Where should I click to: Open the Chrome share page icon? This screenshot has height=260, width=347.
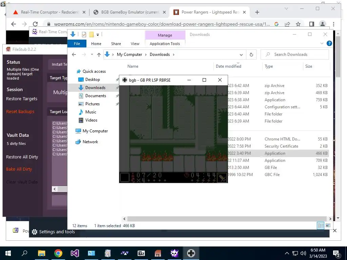click(287, 24)
